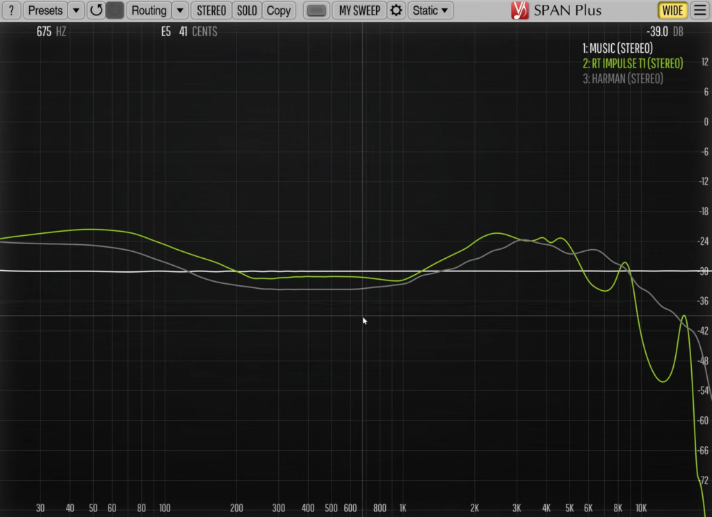Screen dimensions: 712x517
Task: Click the -30 dB scale label
Action: coord(704,271)
